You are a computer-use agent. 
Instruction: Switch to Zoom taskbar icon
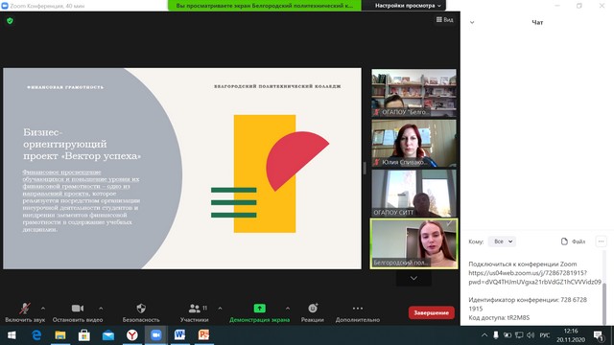click(156, 335)
